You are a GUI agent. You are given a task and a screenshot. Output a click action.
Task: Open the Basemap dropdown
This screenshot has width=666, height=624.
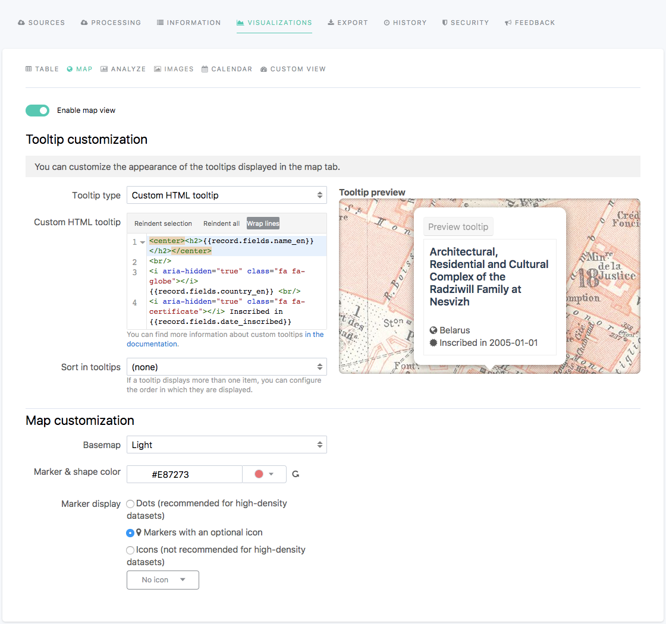[x=227, y=445]
